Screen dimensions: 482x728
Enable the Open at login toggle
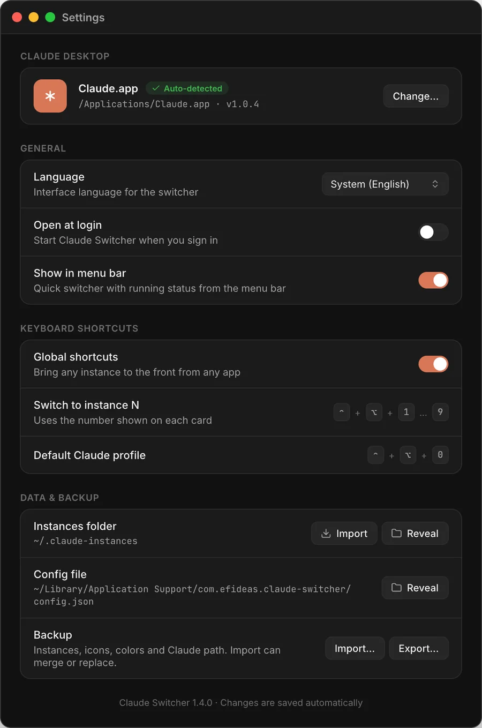433,232
